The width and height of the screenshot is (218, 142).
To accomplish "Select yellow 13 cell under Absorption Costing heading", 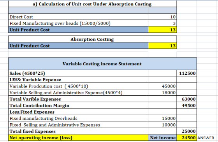I will pos(162,46).
